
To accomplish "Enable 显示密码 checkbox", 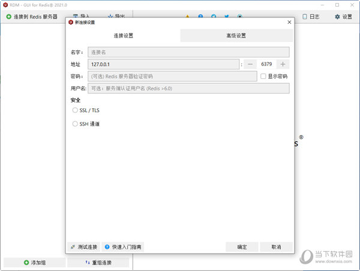I will click(263, 76).
